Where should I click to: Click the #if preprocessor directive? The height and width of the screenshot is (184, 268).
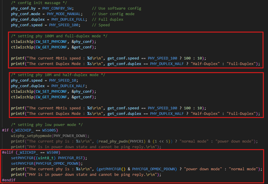5,130
